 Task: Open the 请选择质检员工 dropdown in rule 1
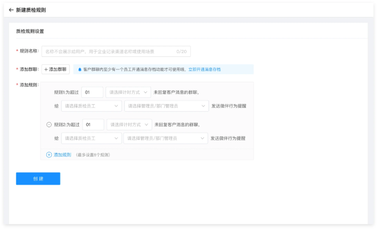[91, 106]
